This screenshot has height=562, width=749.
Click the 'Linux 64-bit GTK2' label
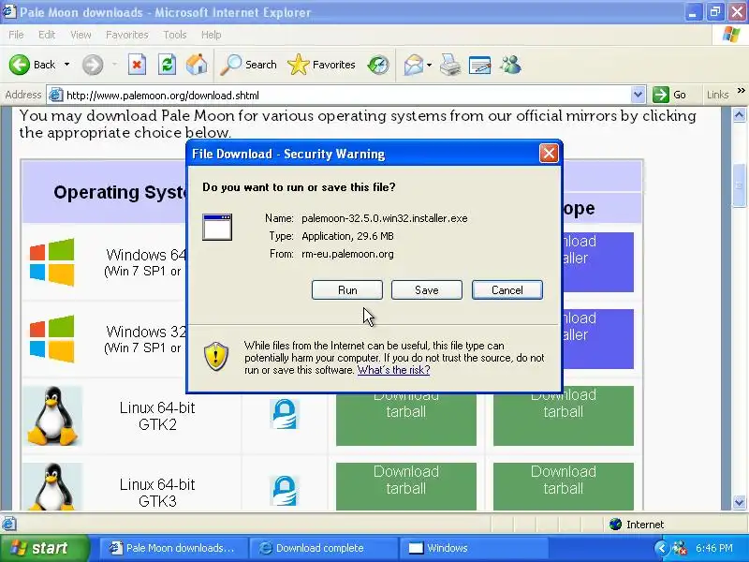click(157, 416)
